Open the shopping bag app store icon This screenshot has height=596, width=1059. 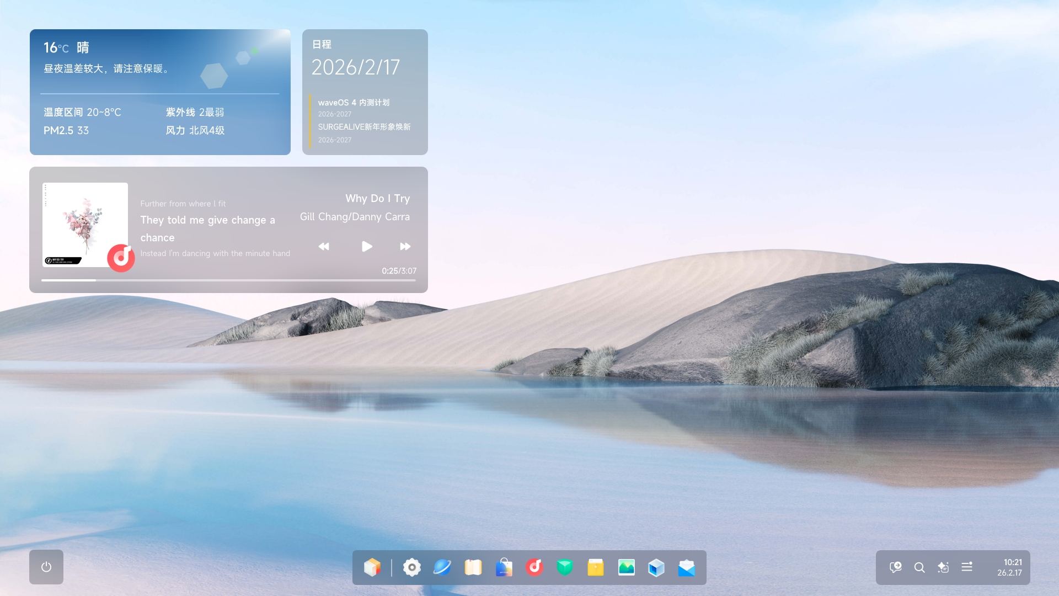click(x=504, y=567)
